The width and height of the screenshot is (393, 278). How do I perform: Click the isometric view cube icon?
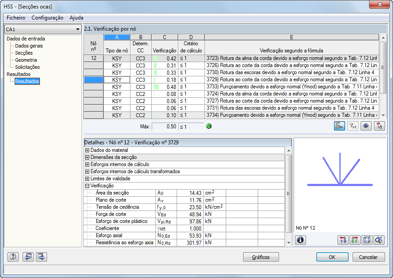click(x=367, y=240)
